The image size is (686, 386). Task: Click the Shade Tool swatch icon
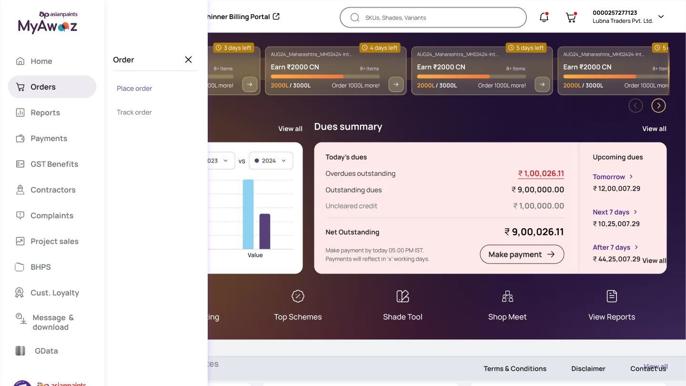coord(403,296)
